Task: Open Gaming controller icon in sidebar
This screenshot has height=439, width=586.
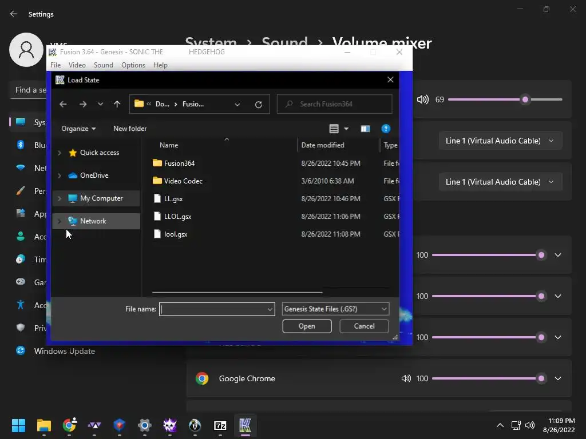Action: [x=21, y=282]
